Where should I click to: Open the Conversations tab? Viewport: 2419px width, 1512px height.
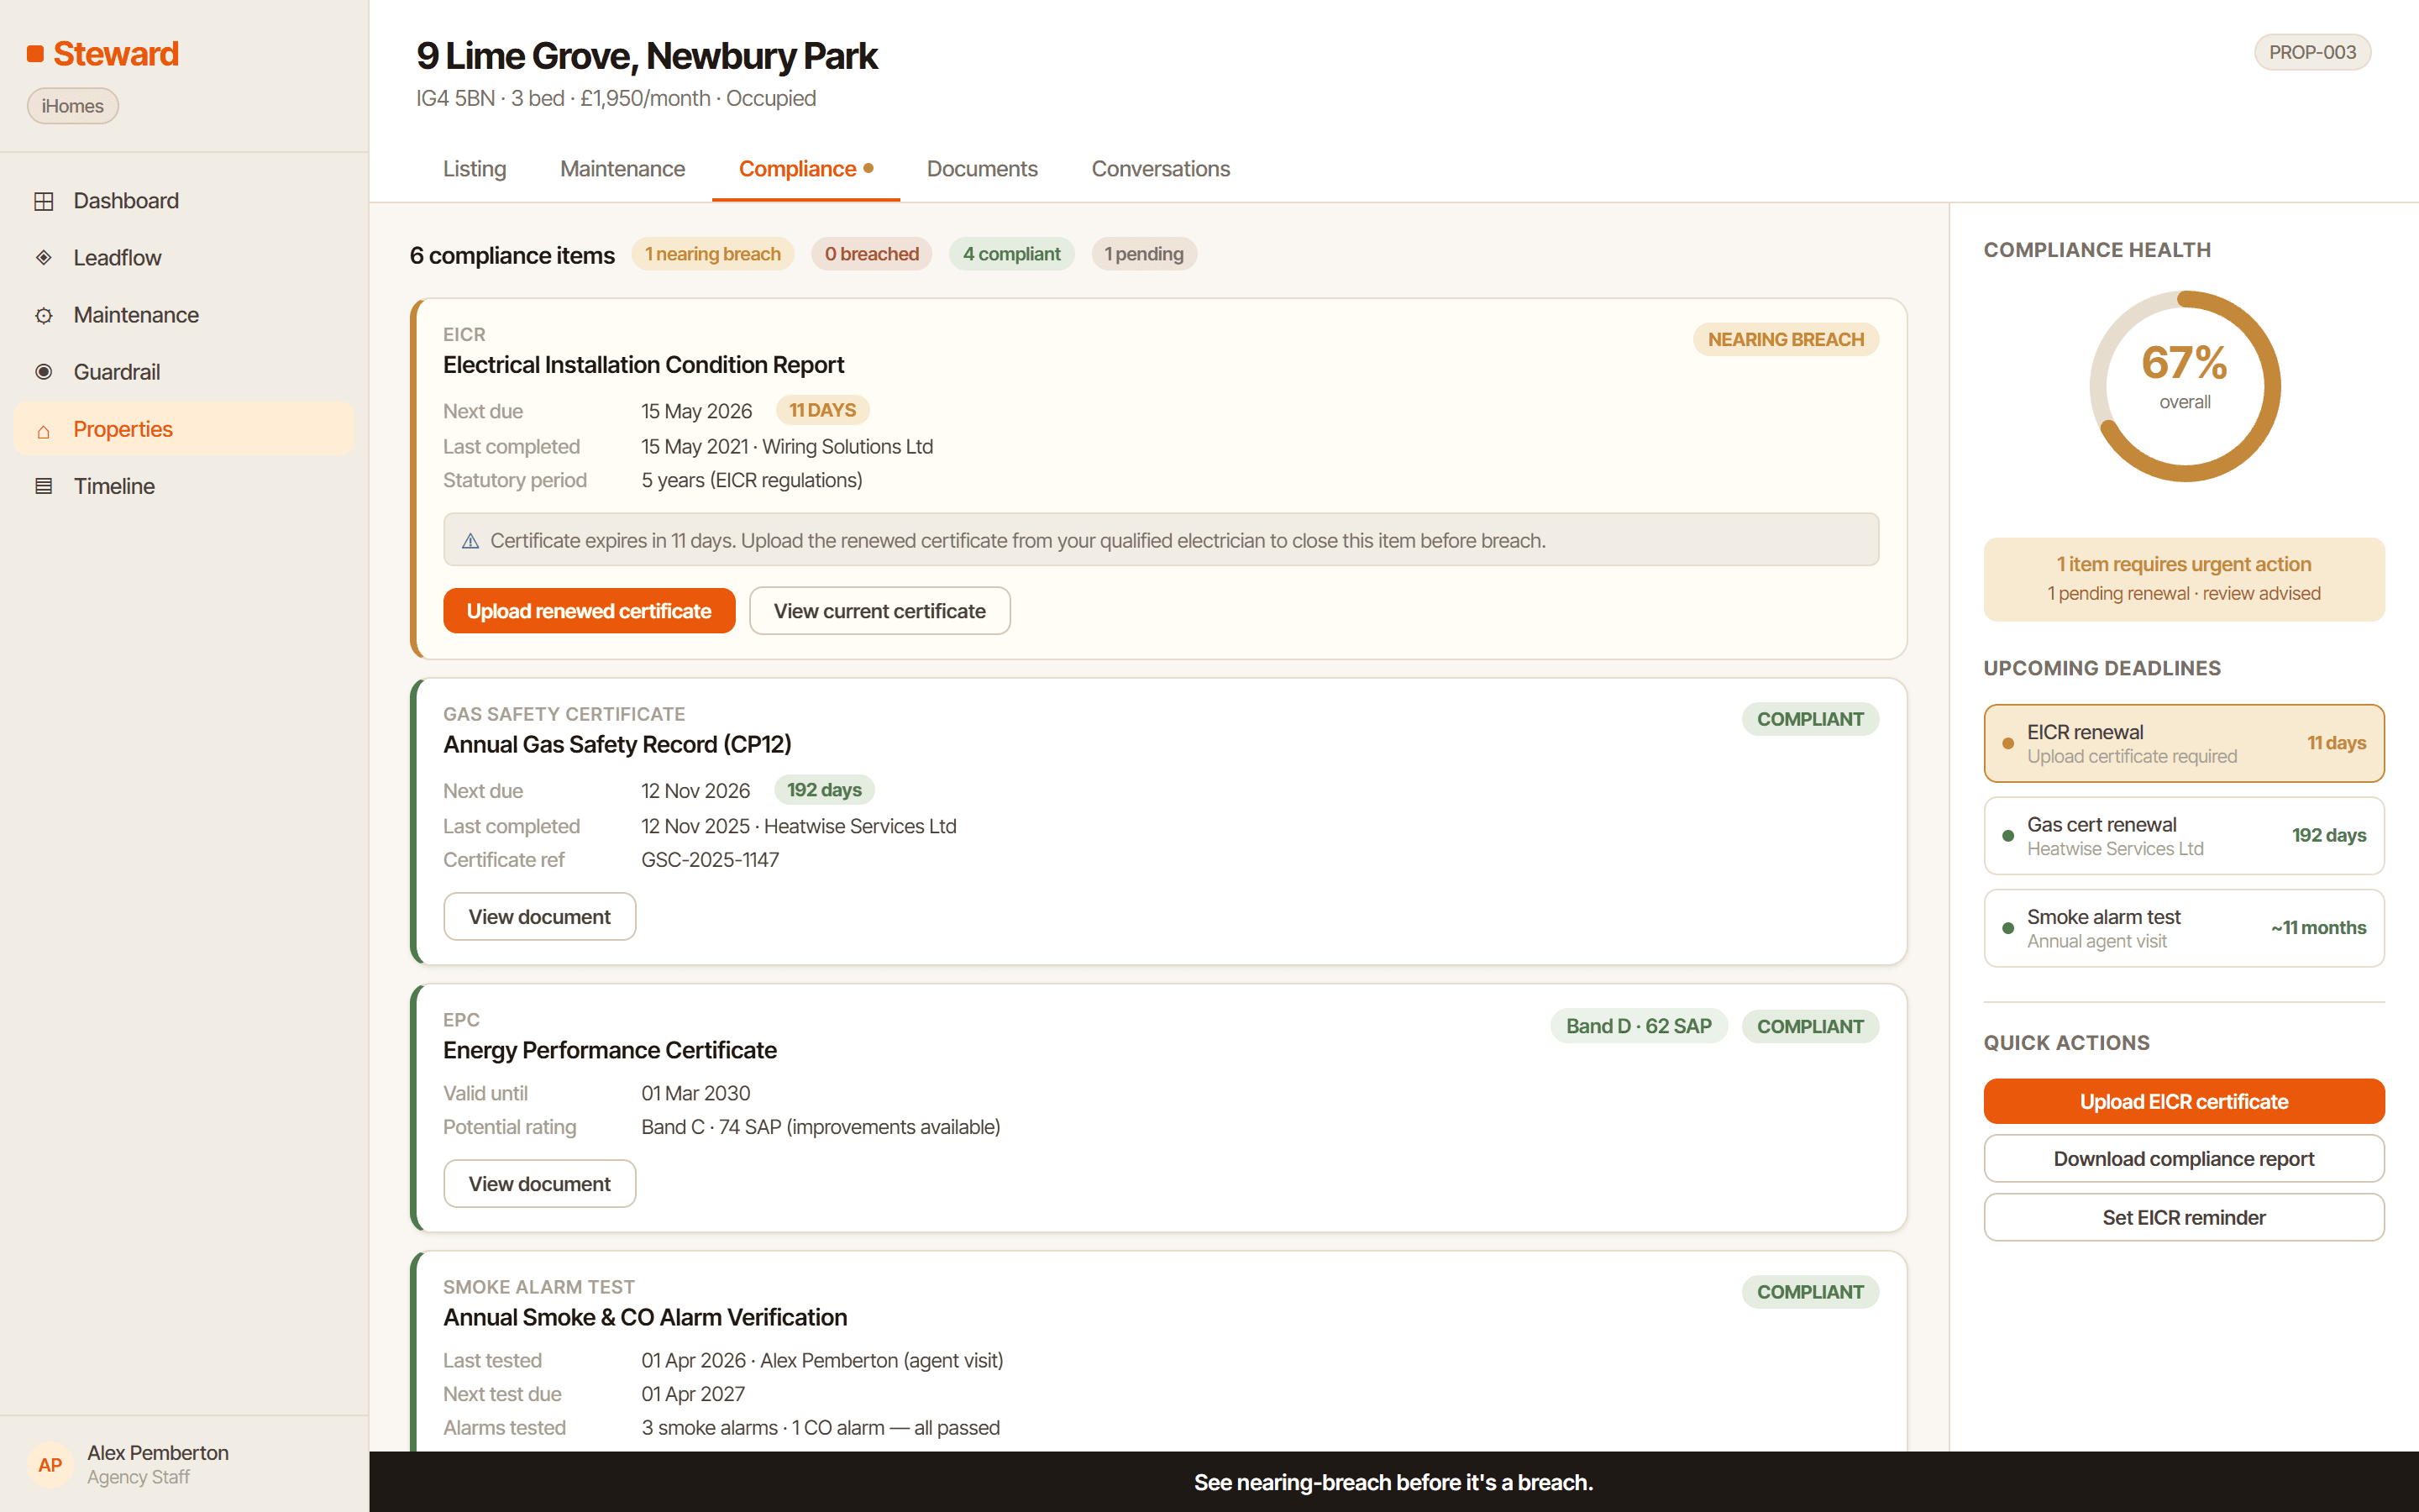point(1161,169)
